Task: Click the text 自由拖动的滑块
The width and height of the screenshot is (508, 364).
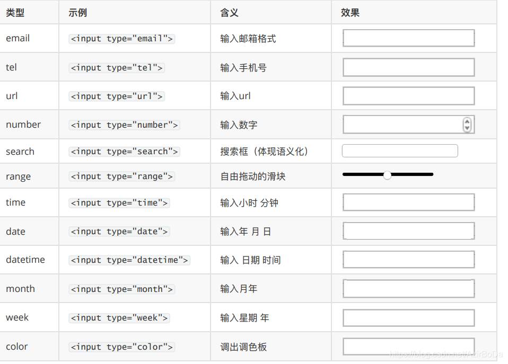Action: click(x=253, y=176)
